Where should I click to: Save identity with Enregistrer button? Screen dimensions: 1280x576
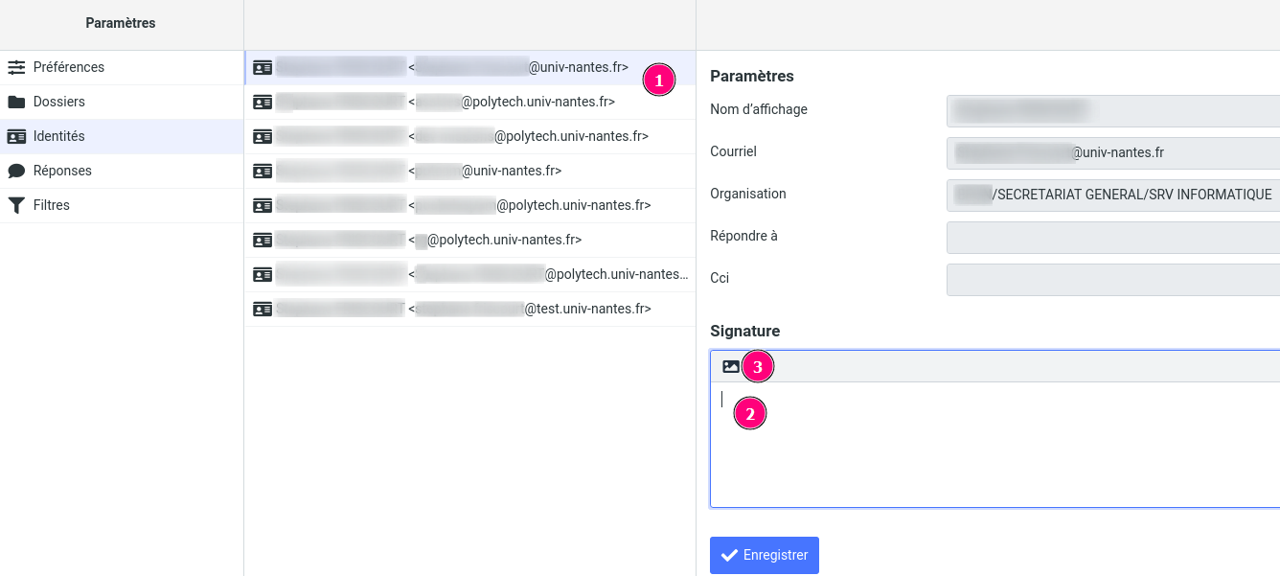coord(765,555)
